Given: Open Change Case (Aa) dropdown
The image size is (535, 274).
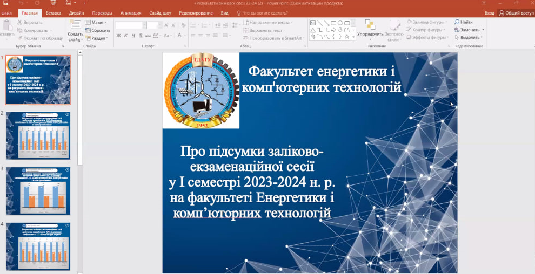Looking at the screenshot, I should tap(167, 36).
